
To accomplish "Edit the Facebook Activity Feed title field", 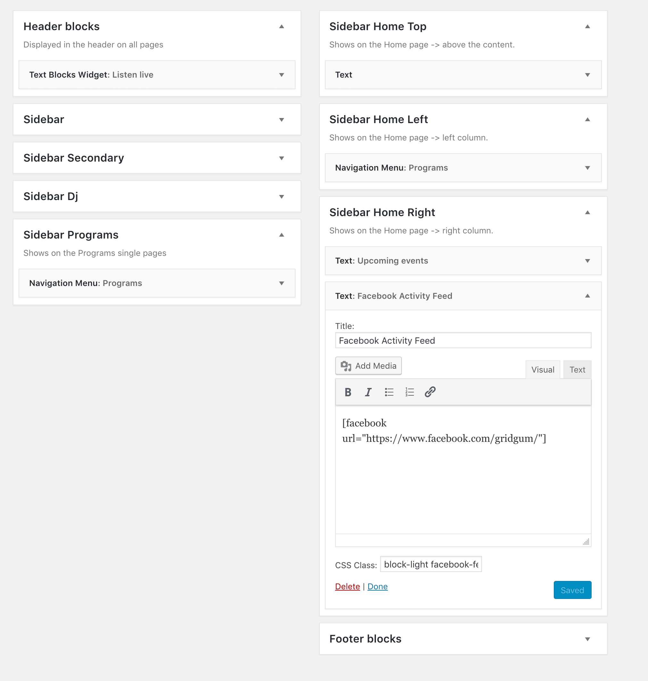I will coord(463,340).
